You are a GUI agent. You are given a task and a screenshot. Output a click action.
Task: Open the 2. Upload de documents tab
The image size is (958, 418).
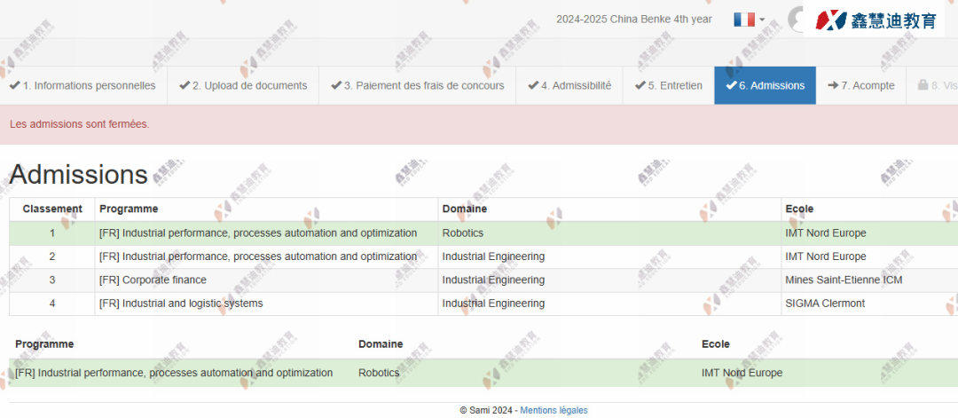(243, 85)
